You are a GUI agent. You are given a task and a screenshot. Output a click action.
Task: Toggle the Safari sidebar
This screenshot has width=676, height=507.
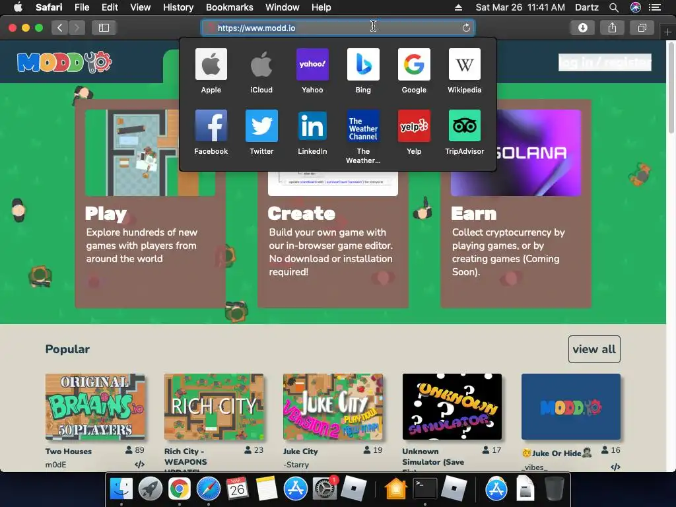[104, 28]
